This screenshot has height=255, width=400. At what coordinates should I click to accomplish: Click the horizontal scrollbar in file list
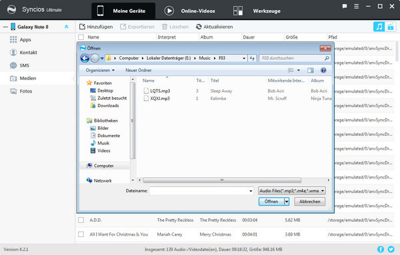222,180
